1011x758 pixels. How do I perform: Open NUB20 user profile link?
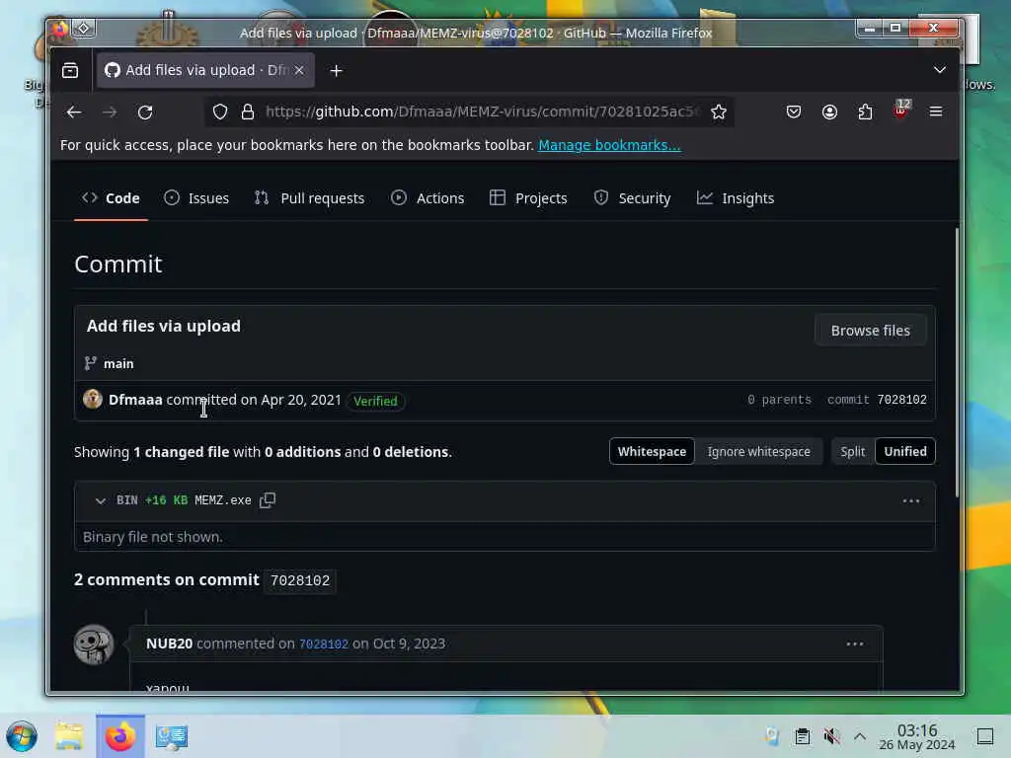(x=170, y=644)
